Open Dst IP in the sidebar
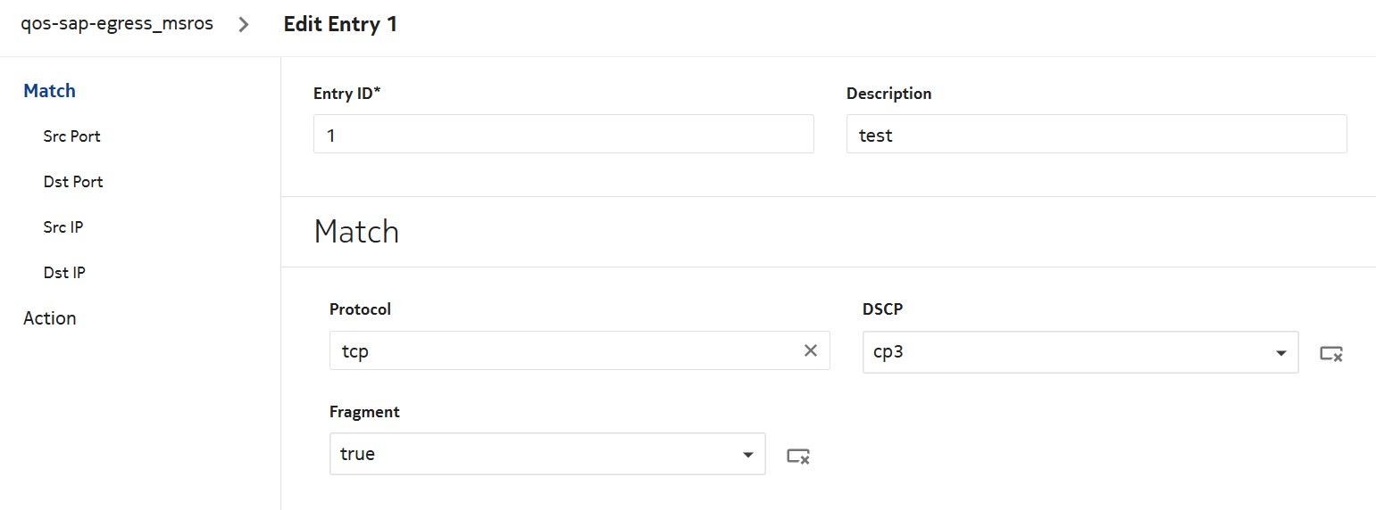The image size is (1376, 510). 64,273
